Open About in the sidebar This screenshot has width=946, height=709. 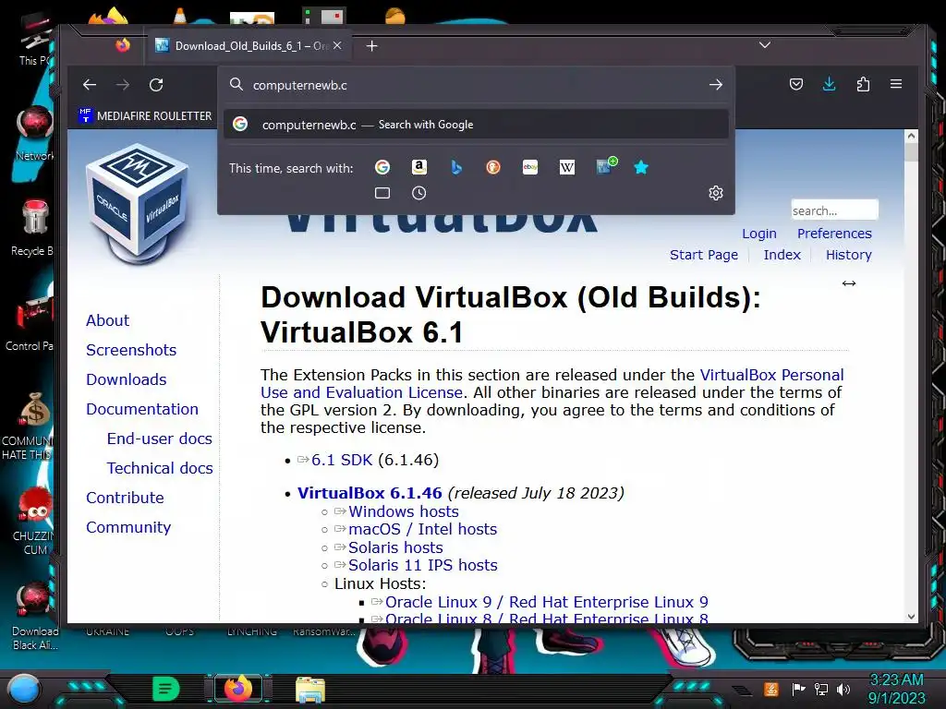[x=107, y=320]
